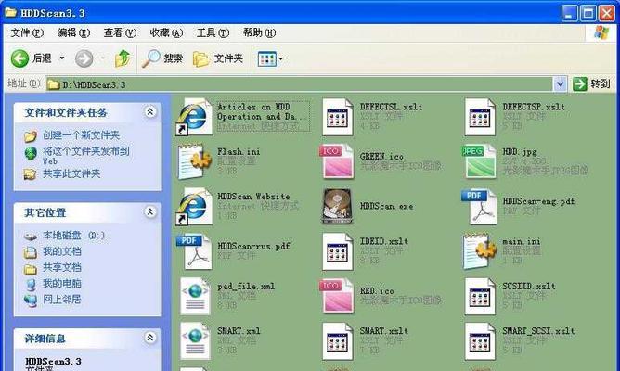
Task: Select the GREEN.ico file icon
Action: tap(337, 161)
